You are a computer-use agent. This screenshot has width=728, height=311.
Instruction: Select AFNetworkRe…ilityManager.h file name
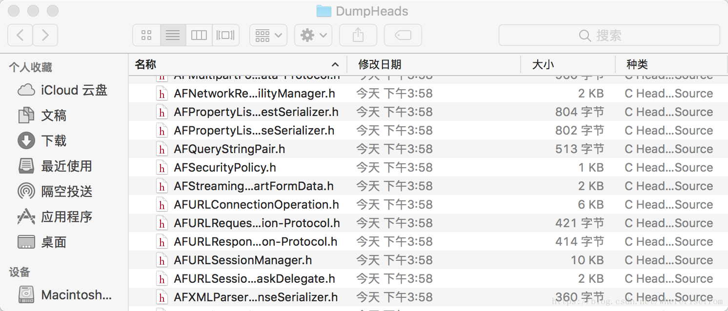click(x=254, y=94)
